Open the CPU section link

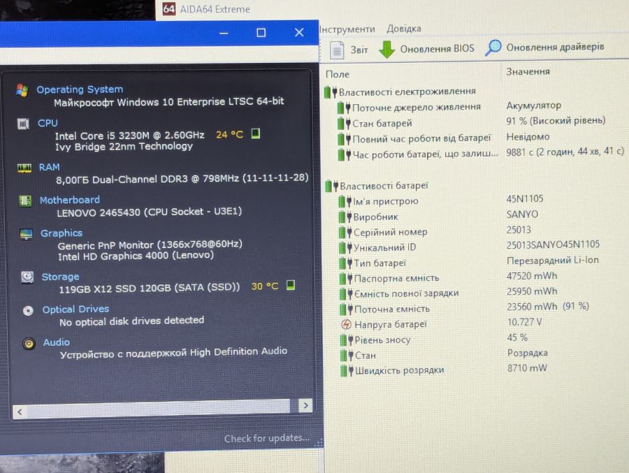click(48, 123)
